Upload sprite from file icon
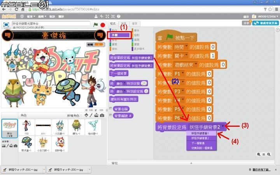Image resolution: width=280 pixels, height=175 pixels. click(96, 115)
